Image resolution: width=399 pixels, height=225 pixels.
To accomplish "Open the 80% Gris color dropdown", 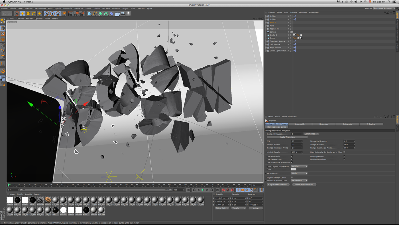I will click(x=299, y=166).
